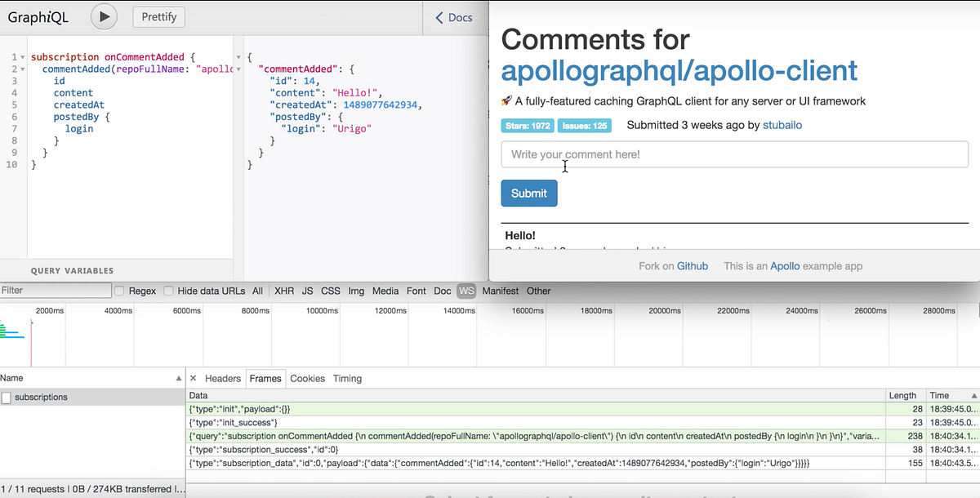Click the Stars: 1972 badge
This screenshot has width=980, height=498.
pyautogui.click(x=528, y=126)
